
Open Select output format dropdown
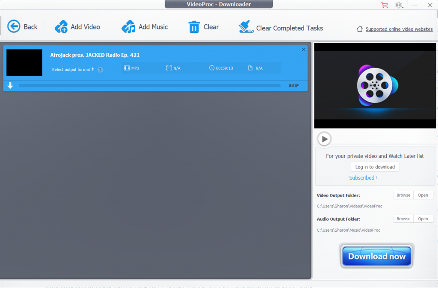click(x=73, y=70)
